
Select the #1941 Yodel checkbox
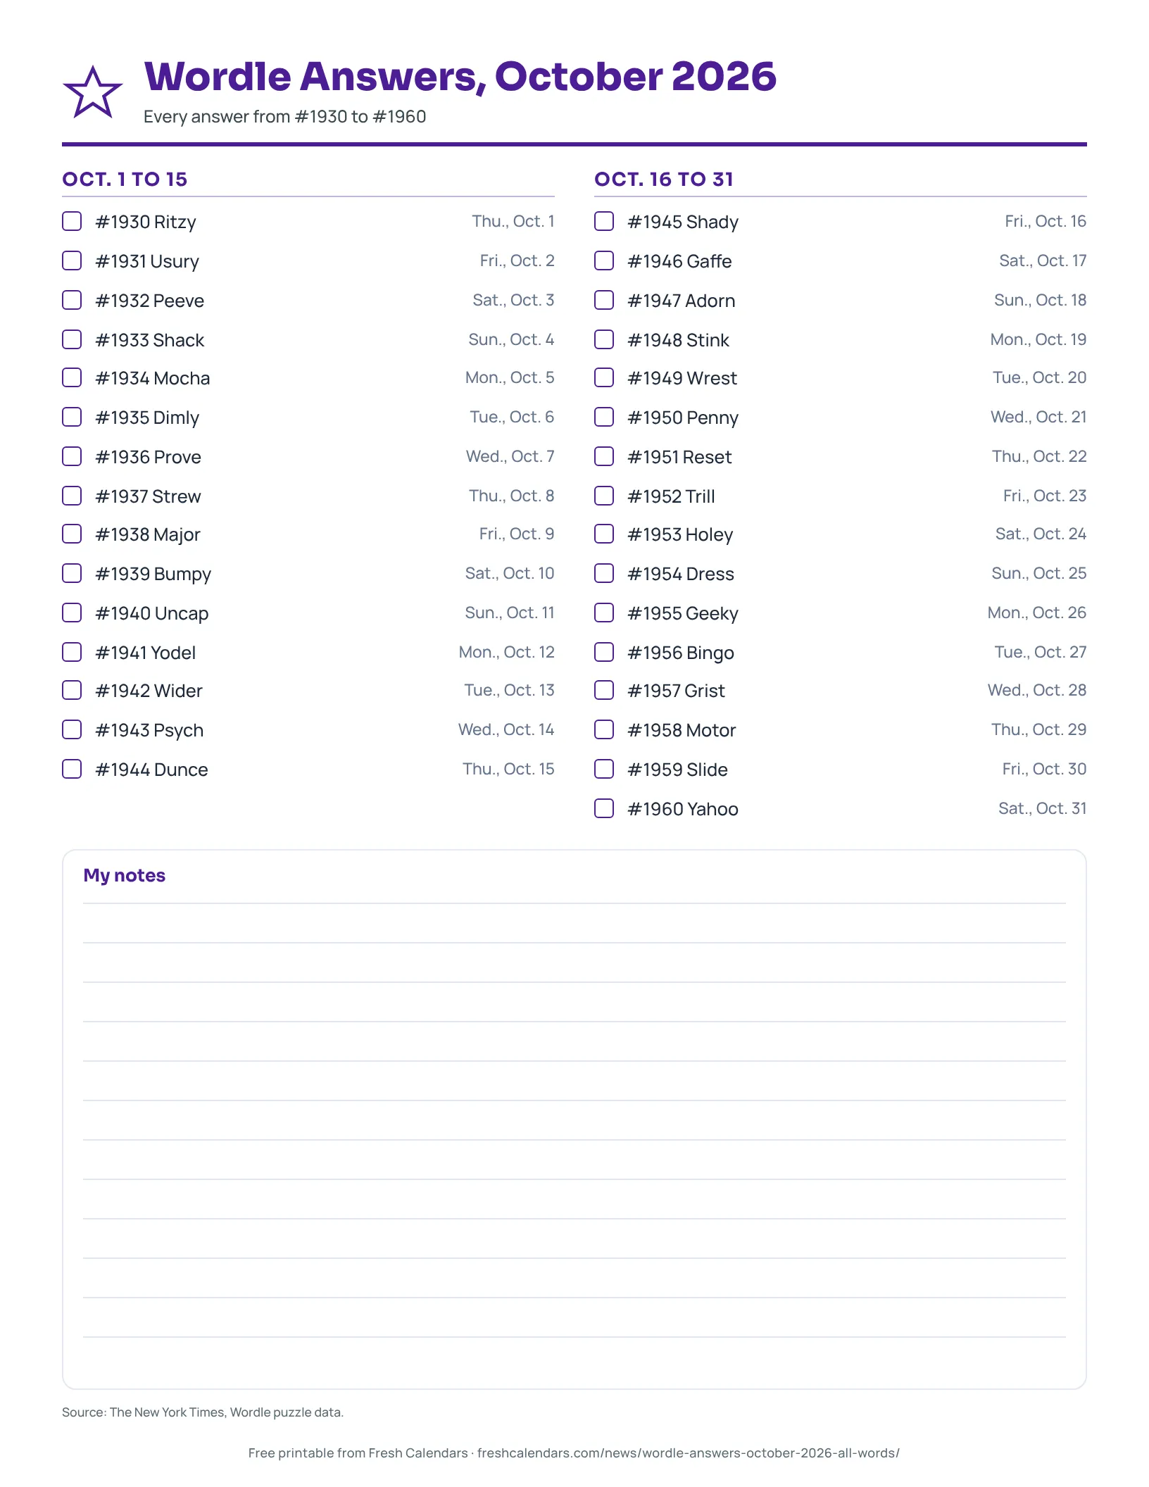point(72,652)
